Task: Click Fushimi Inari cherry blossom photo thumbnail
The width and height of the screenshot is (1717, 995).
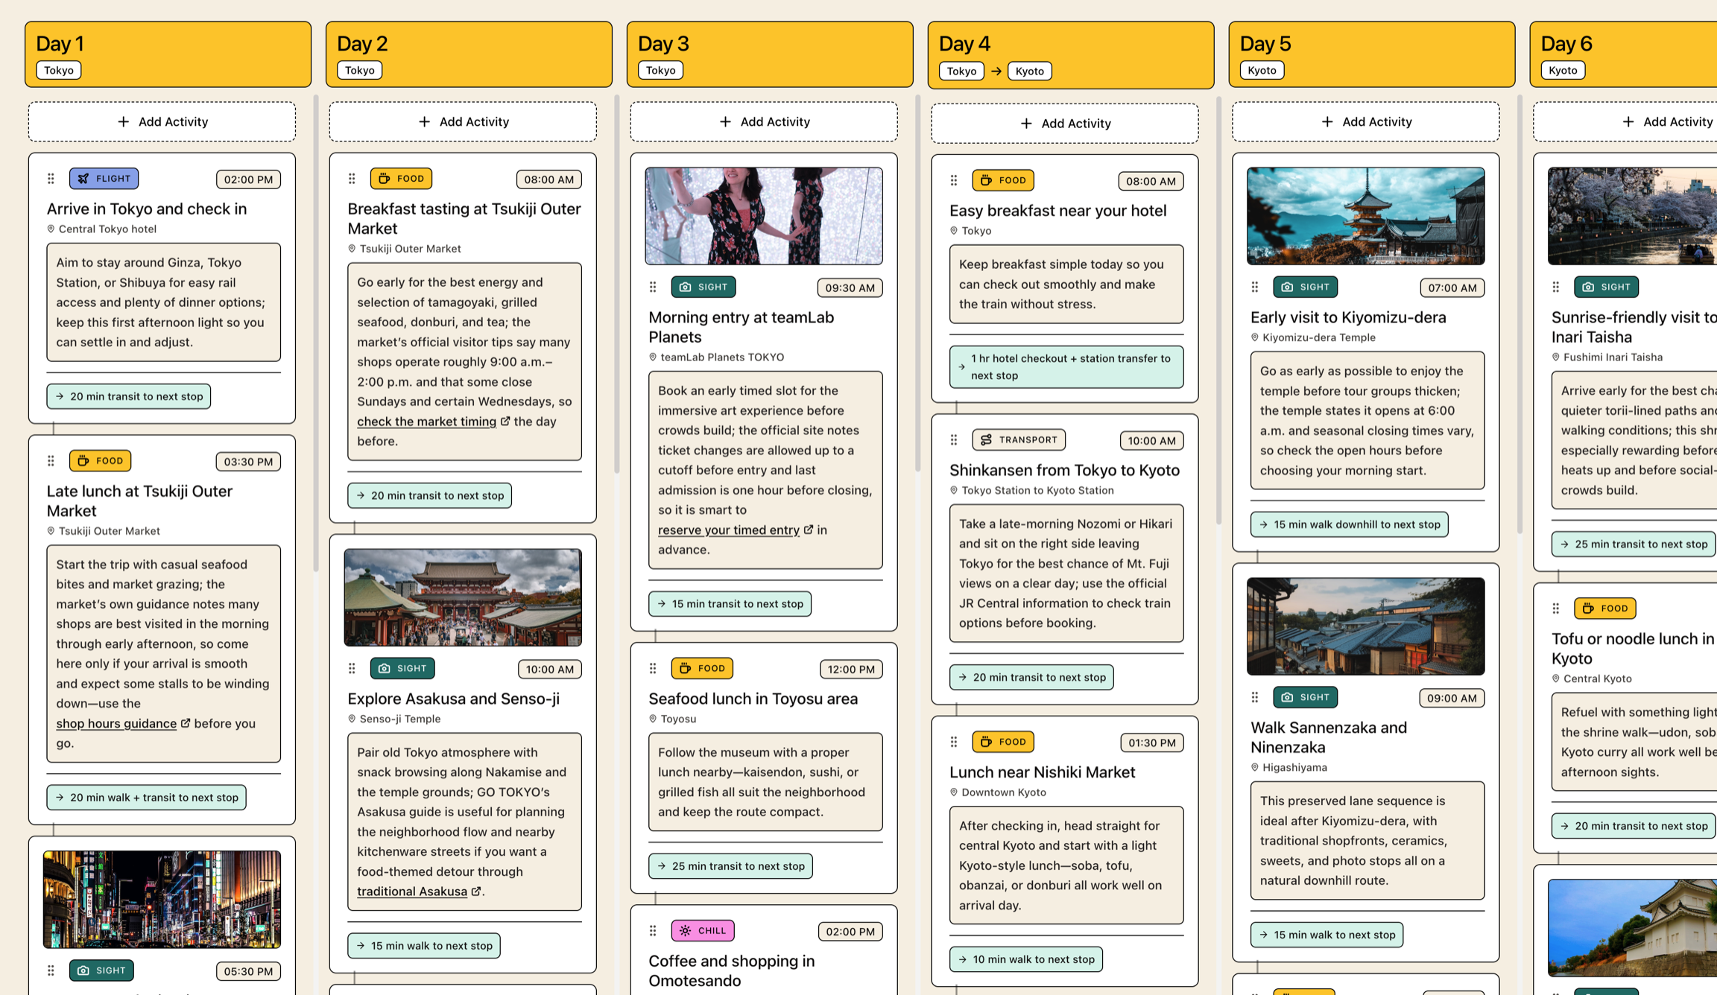Action: [x=1633, y=216]
